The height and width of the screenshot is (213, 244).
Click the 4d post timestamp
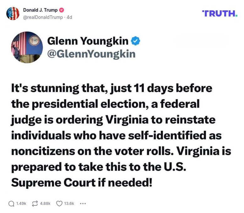69,17
